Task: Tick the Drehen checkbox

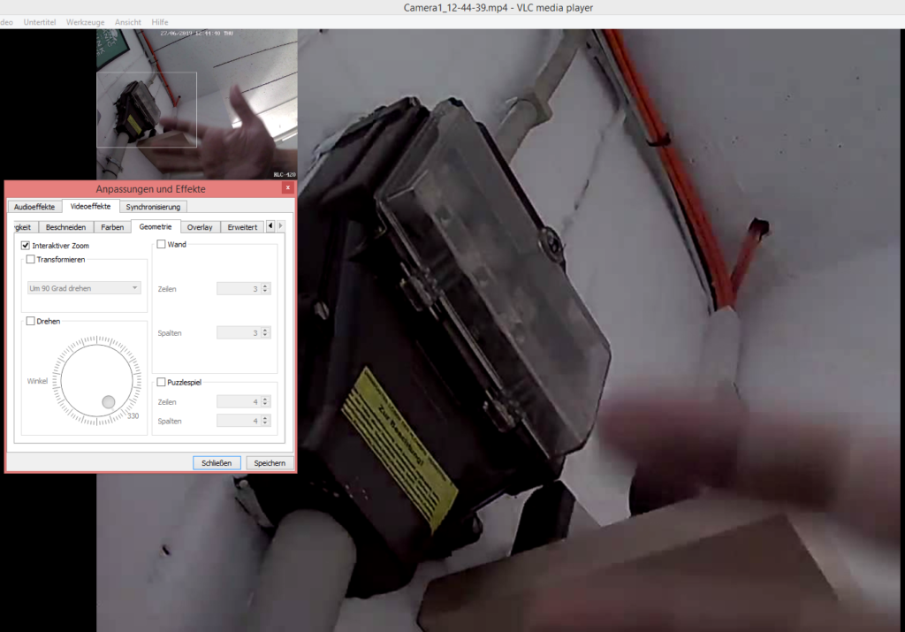Action: pos(31,321)
